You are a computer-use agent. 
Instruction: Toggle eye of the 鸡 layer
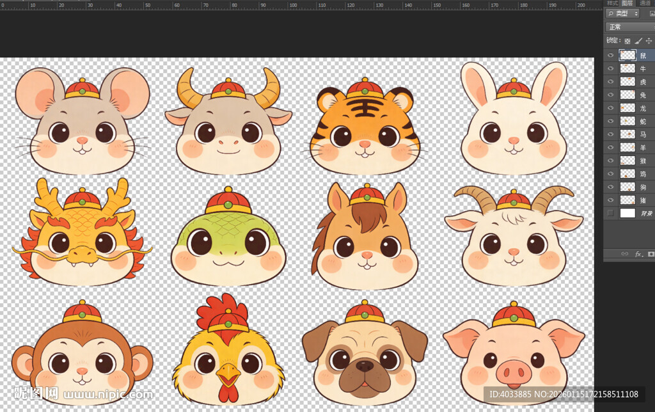[x=611, y=174]
